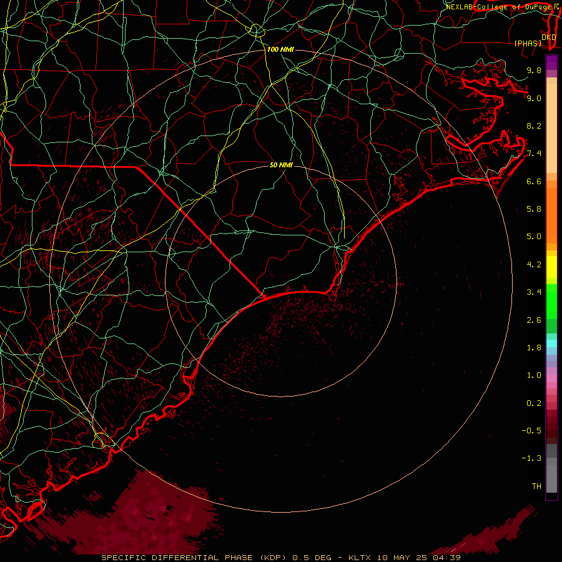Image resolution: width=562 pixels, height=562 pixels.
Task: Click the small arrow symbol after DuPage
Action: coord(556,7)
